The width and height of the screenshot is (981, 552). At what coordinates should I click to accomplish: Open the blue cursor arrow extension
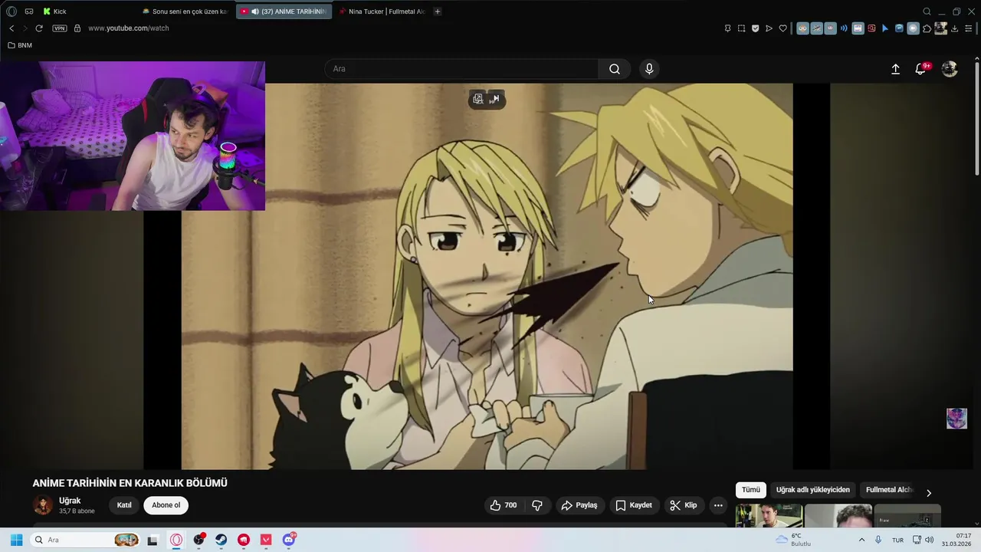point(885,28)
